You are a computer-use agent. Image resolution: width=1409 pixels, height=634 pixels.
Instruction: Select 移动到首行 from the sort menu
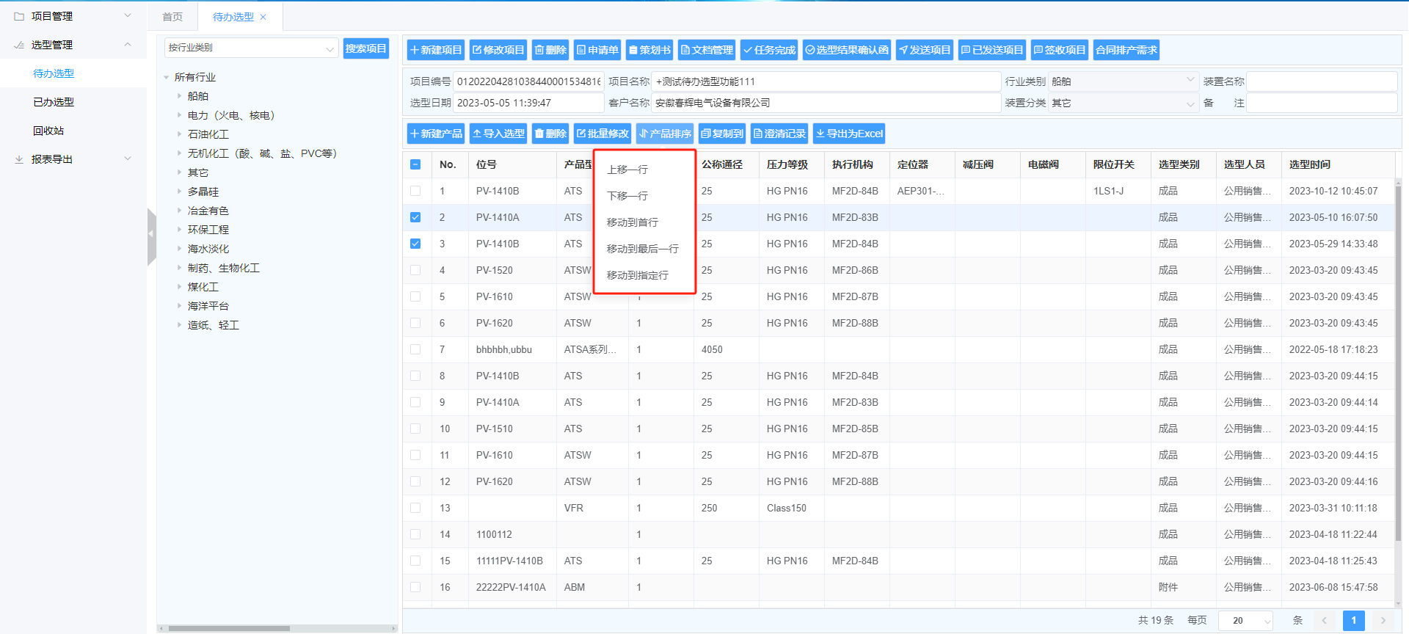pyautogui.click(x=633, y=222)
